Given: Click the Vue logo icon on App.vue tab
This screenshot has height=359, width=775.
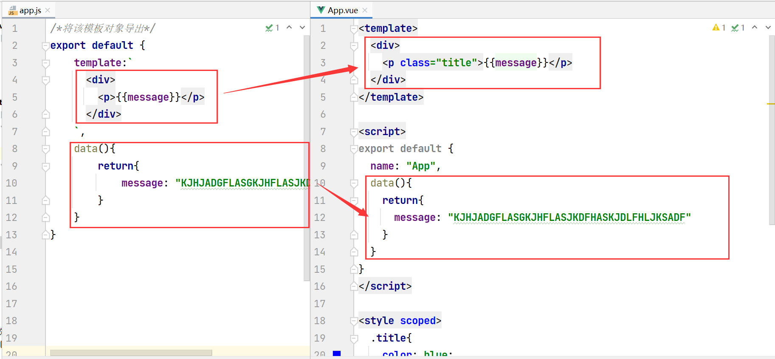Looking at the screenshot, I should pos(321,10).
